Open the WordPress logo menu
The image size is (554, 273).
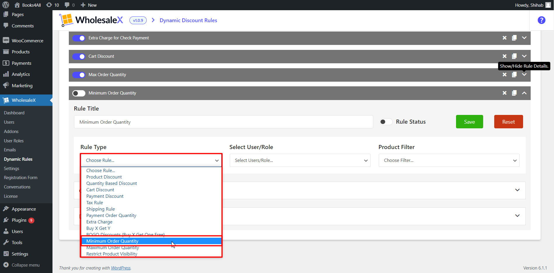pyautogui.click(x=6, y=5)
